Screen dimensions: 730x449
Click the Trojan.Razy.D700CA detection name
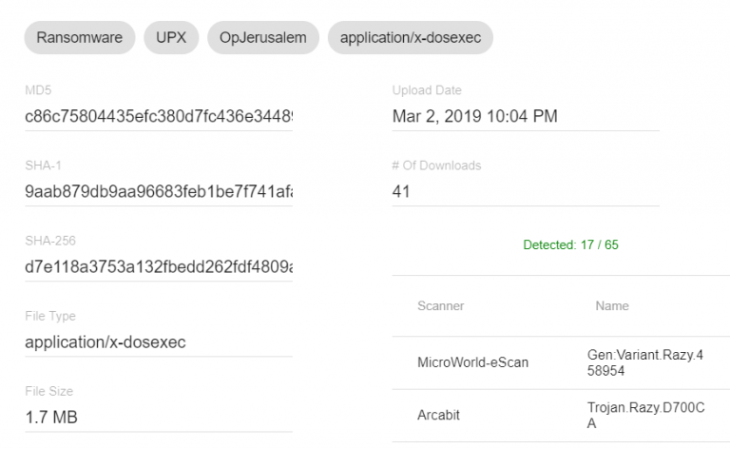tap(631, 416)
